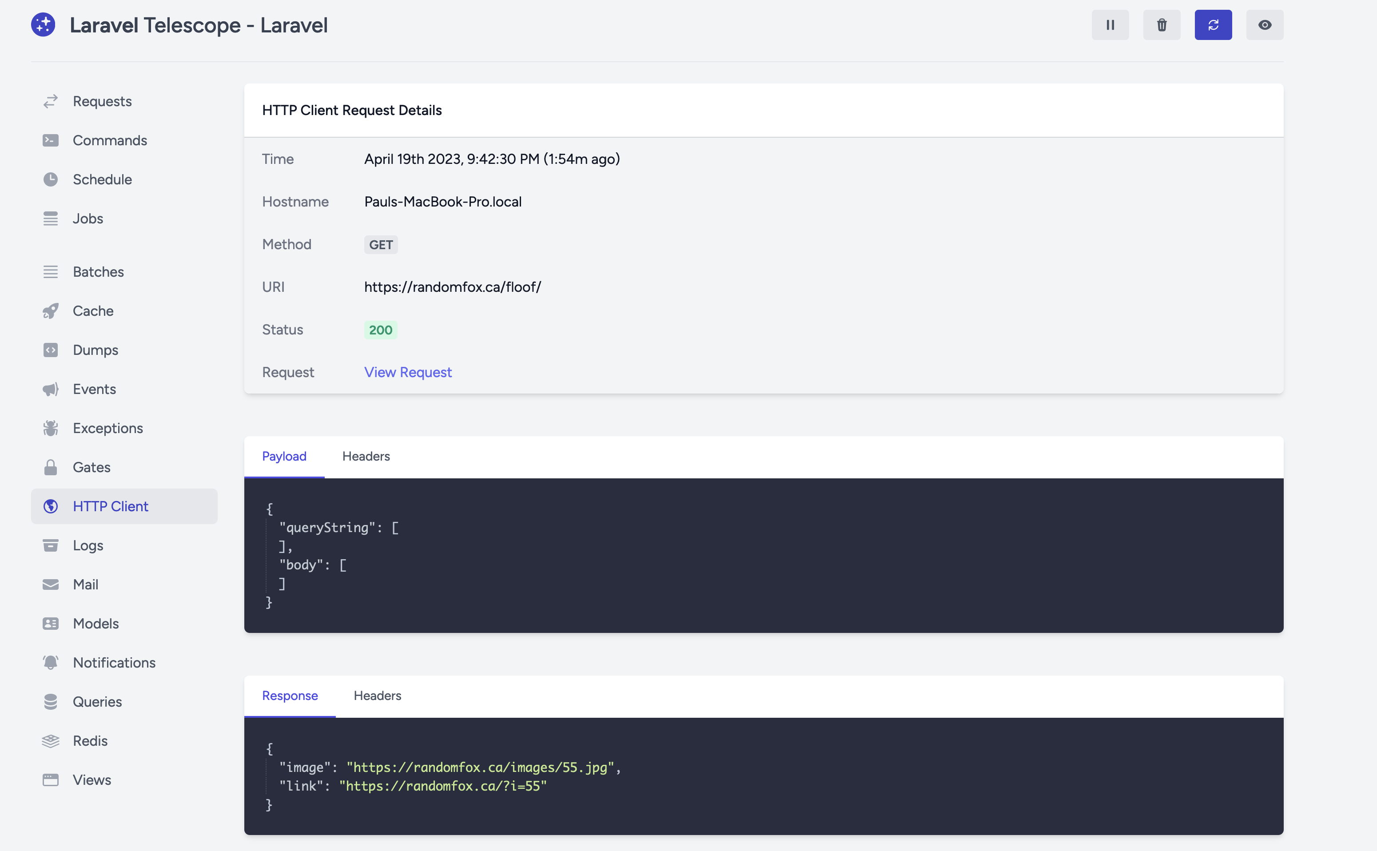Image resolution: width=1377 pixels, height=851 pixels.
Task: Click the Requests arrows icon
Action: click(51, 101)
